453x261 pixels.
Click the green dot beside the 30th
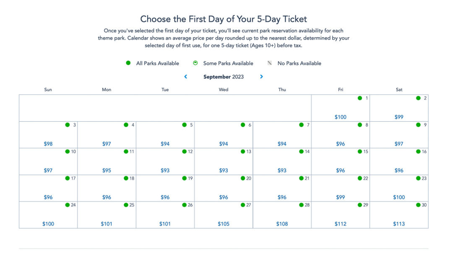click(x=417, y=205)
